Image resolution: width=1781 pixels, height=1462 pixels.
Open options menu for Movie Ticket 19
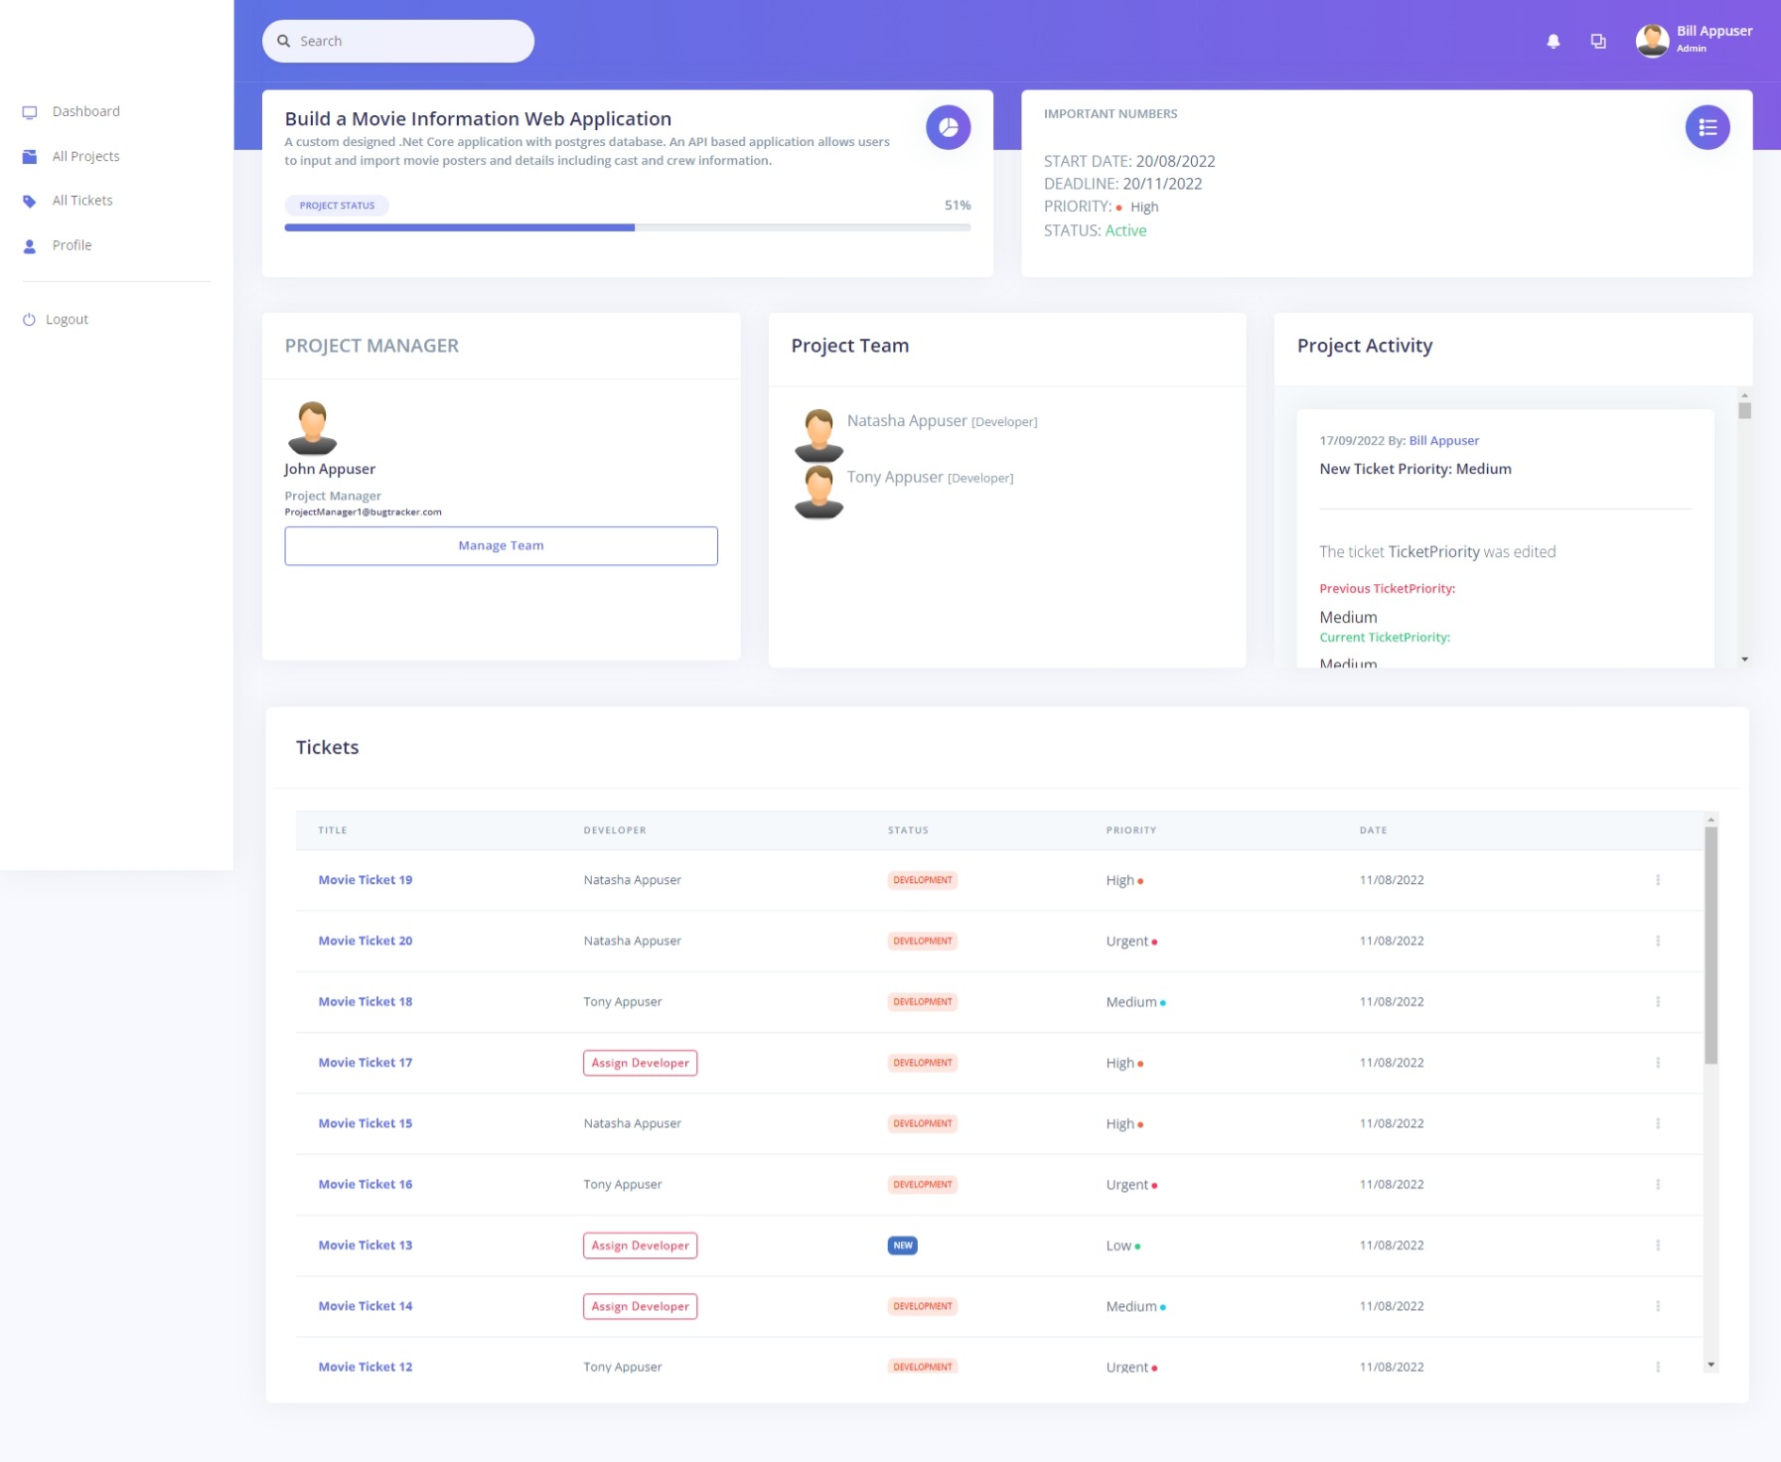coord(1657,880)
